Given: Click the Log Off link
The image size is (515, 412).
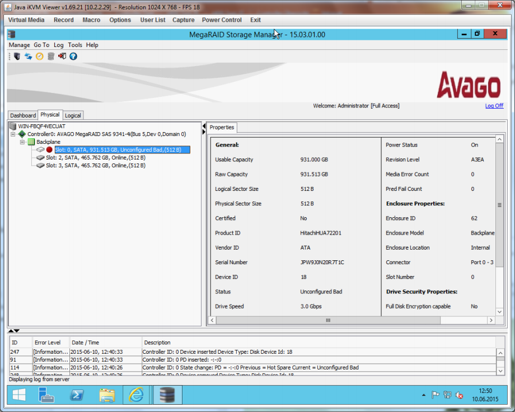Looking at the screenshot, I should (494, 106).
